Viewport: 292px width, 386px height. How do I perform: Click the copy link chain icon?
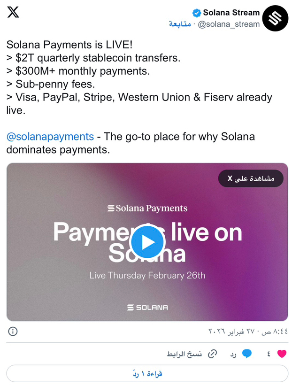tap(212, 354)
